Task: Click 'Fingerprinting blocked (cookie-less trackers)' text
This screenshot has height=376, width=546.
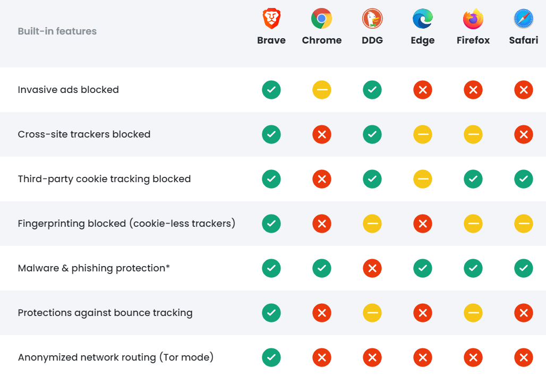Action: [x=126, y=223]
